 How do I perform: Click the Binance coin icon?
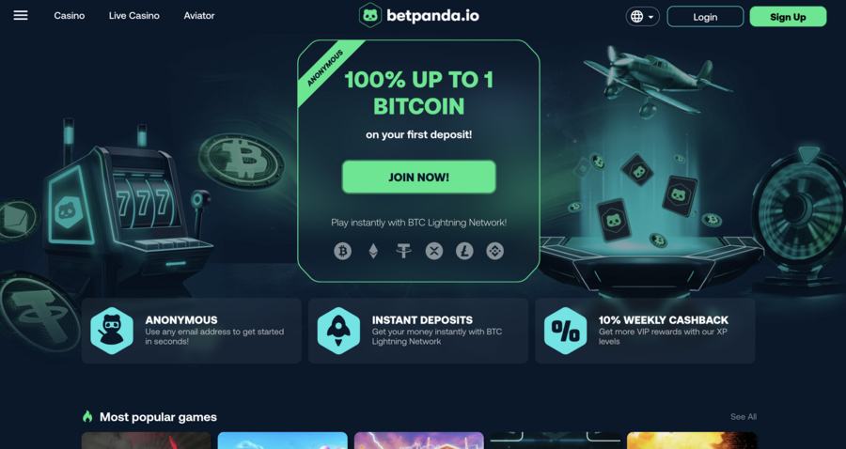(495, 251)
